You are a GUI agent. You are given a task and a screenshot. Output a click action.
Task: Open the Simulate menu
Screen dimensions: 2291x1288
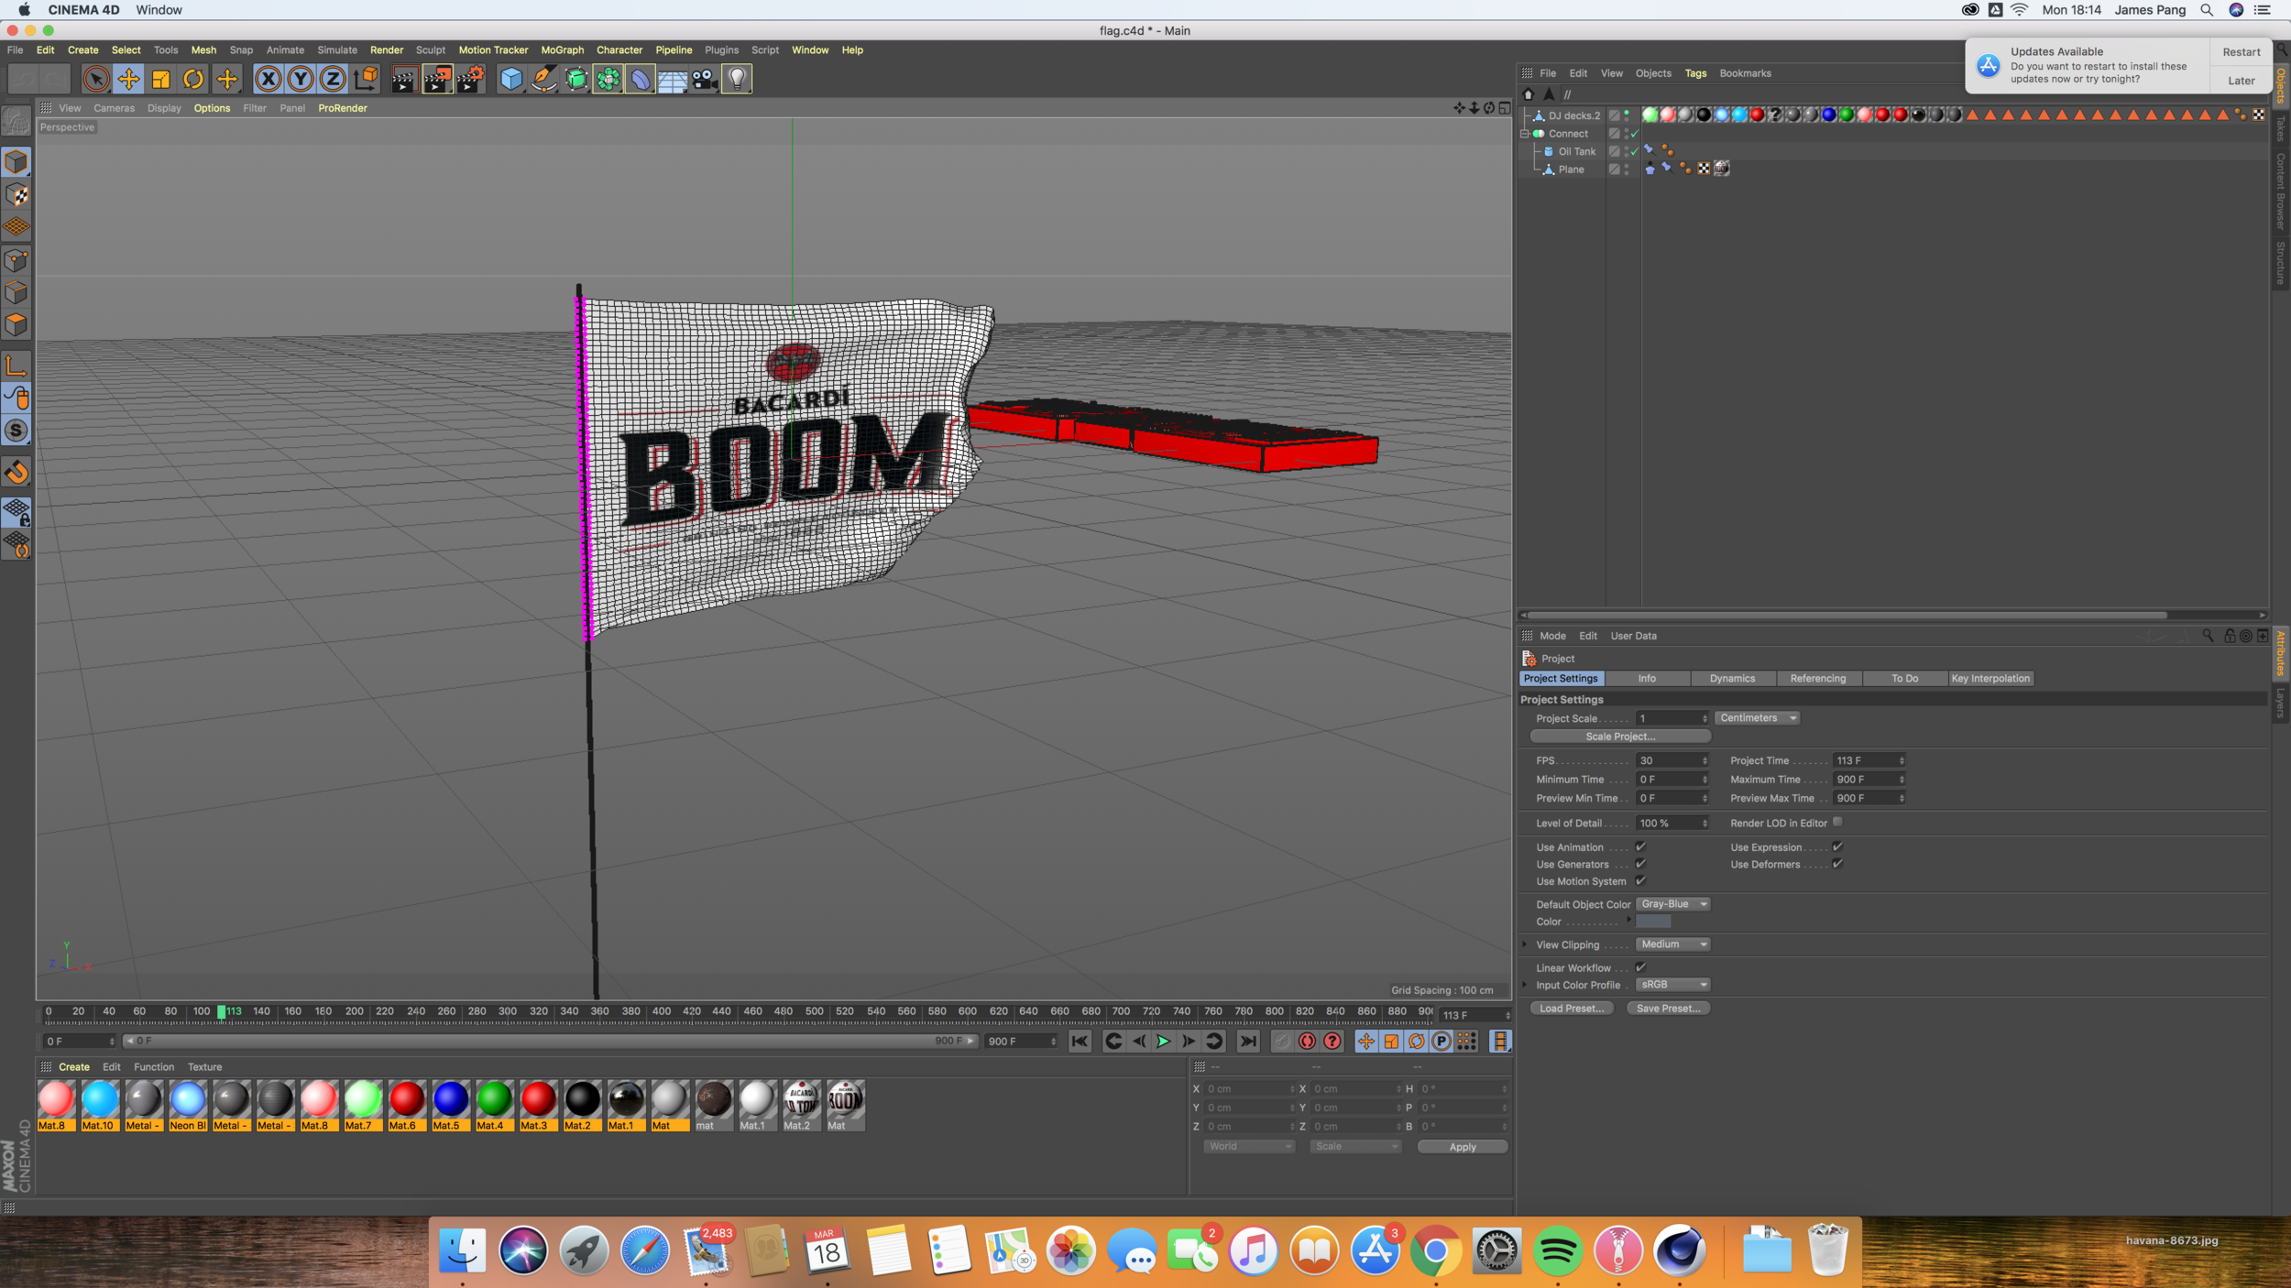click(337, 50)
